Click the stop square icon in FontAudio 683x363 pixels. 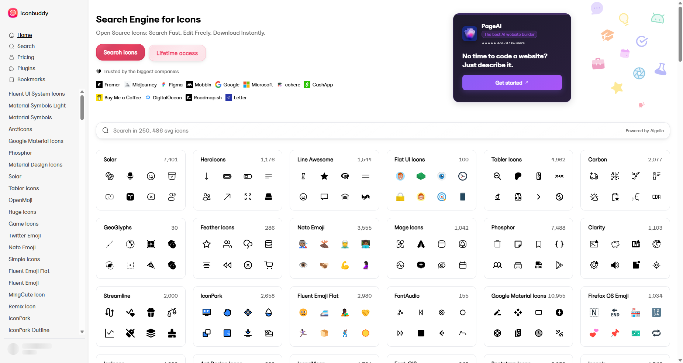421,333
